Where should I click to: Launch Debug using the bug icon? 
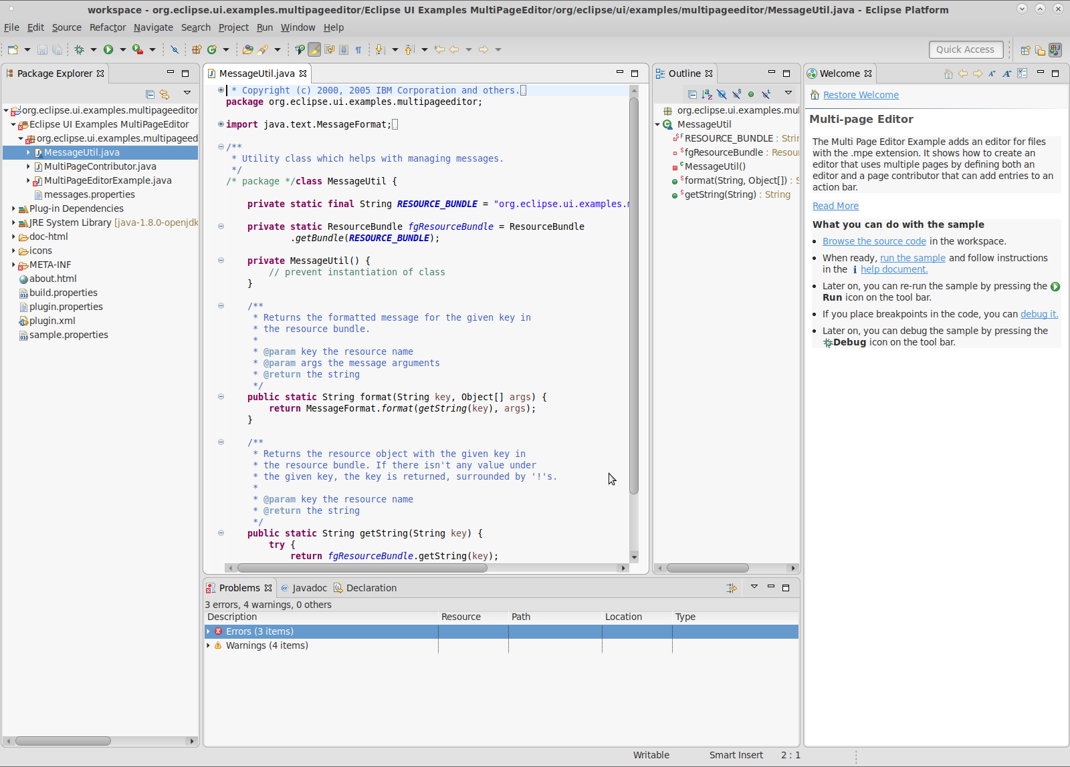pyautogui.click(x=79, y=49)
